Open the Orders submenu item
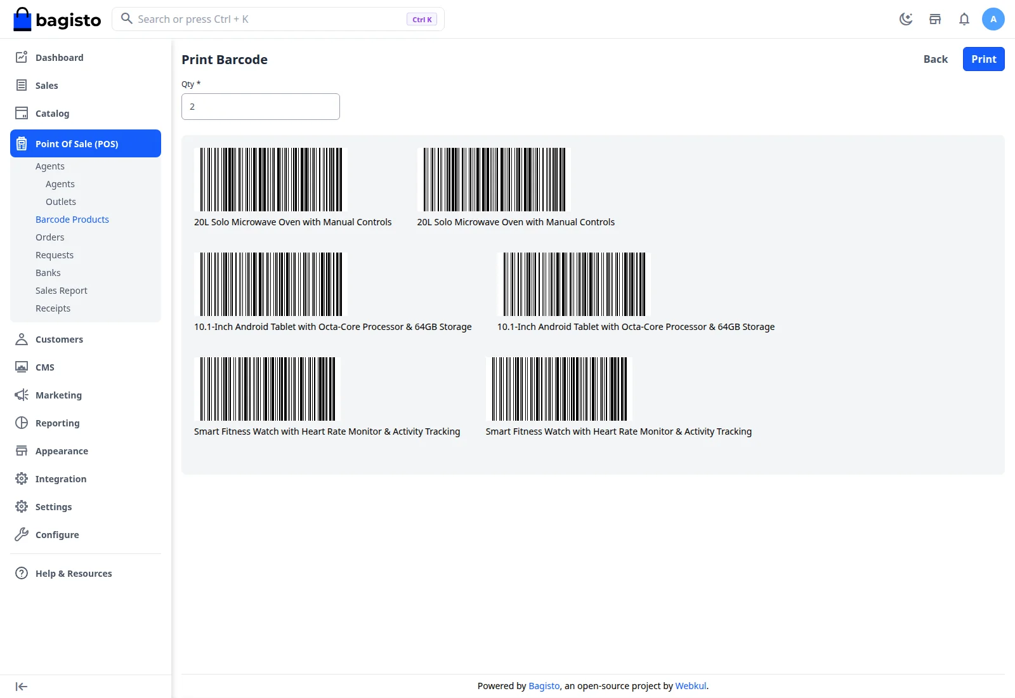 click(x=50, y=237)
